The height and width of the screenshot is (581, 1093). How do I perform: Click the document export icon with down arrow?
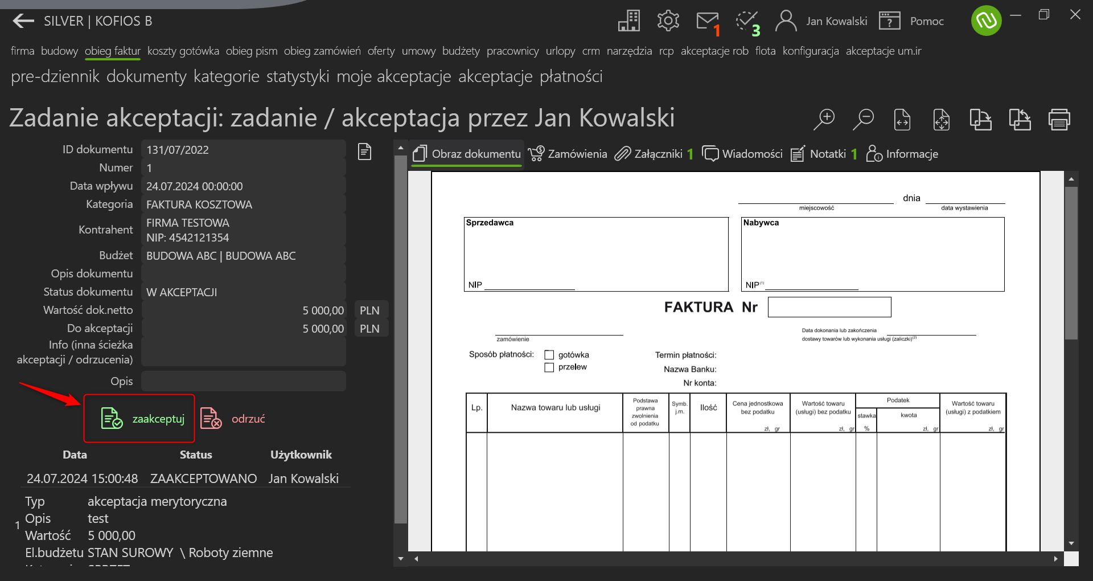pos(981,119)
